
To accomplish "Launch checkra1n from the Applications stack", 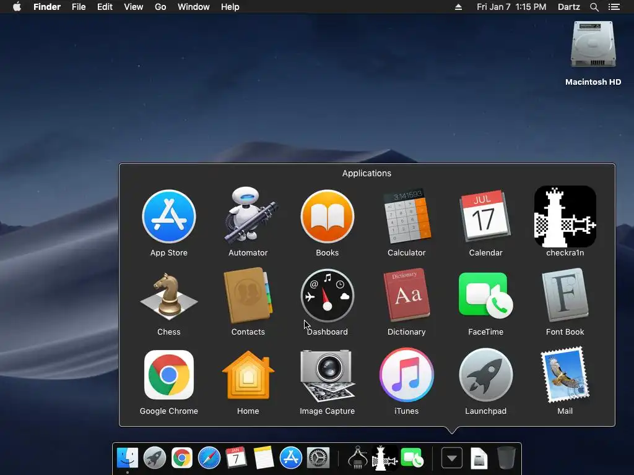I will click(565, 216).
